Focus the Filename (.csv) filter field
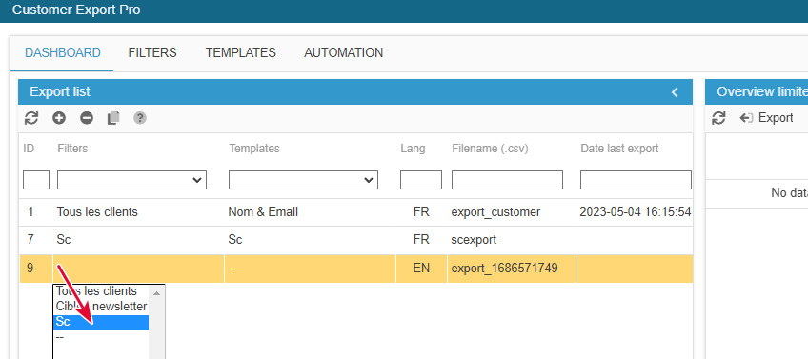Image resolution: width=808 pixels, height=359 pixels. (507, 180)
